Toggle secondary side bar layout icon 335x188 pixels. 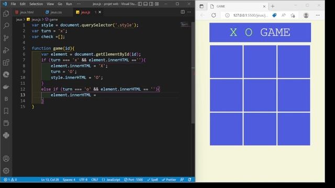pos(151,4)
